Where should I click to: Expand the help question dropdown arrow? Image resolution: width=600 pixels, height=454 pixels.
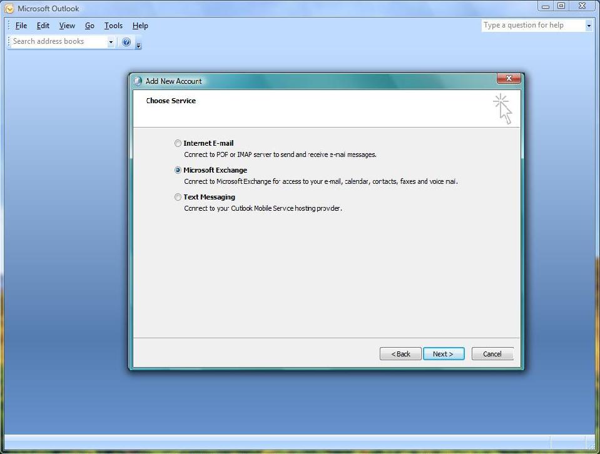589,26
